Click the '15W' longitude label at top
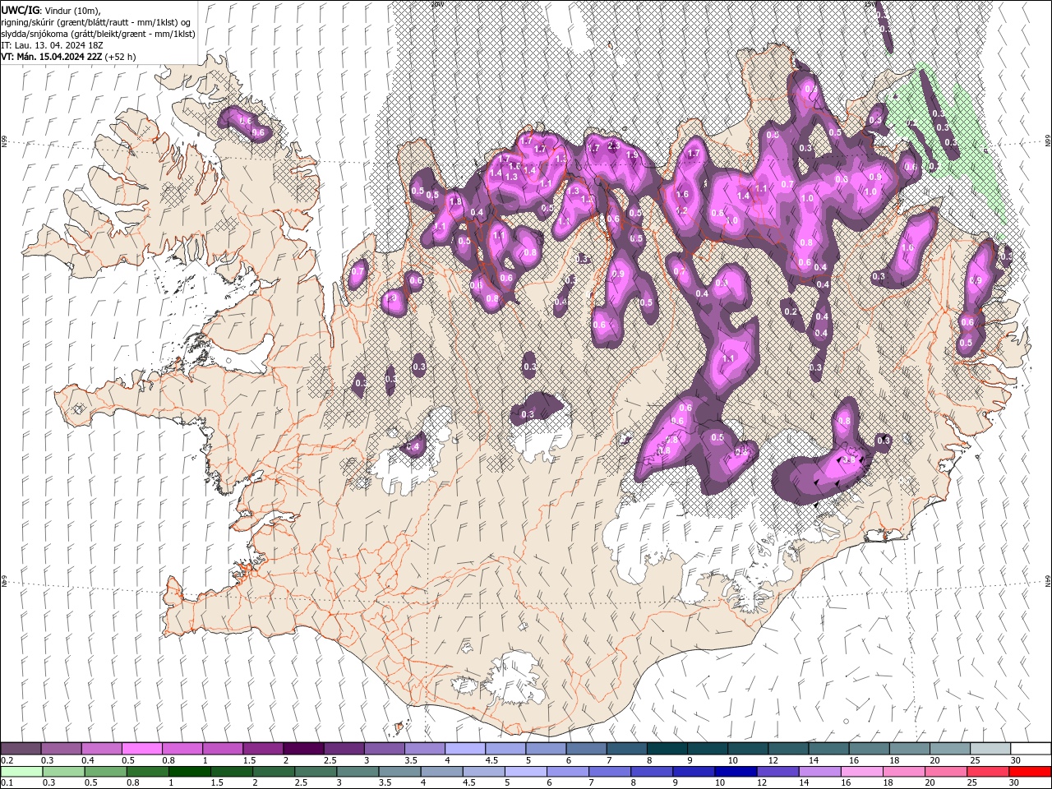This screenshot has width=1052, height=789. (x=870, y=4)
